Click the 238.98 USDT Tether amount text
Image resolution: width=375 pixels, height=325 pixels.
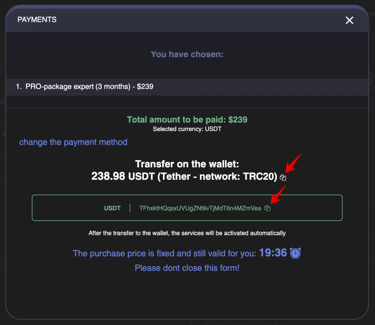[184, 177]
